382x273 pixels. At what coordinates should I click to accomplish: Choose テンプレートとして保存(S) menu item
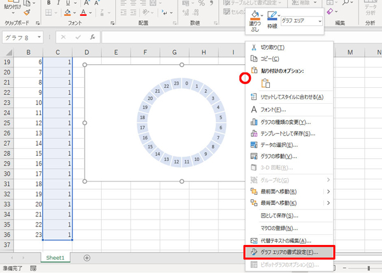point(289,134)
